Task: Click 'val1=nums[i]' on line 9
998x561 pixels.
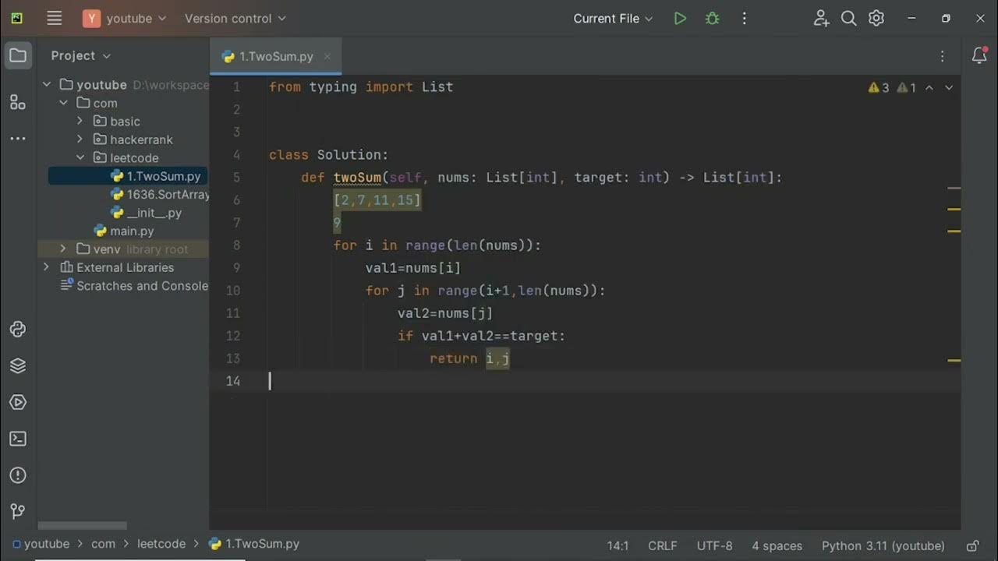Action: [x=413, y=268]
